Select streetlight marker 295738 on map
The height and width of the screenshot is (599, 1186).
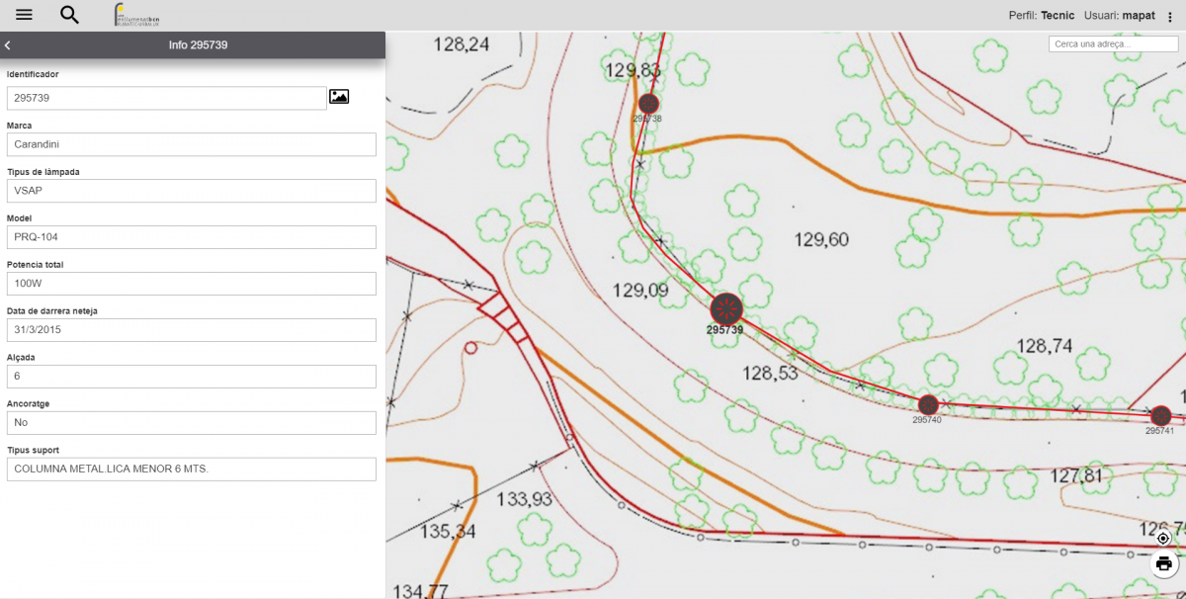pyautogui.click(x=648, y=103)
